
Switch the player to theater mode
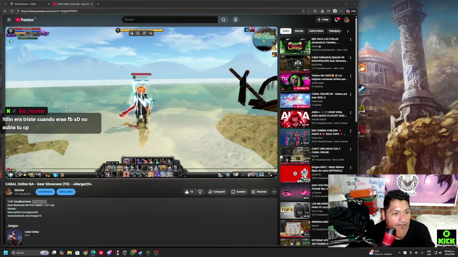tap(262, 175)
